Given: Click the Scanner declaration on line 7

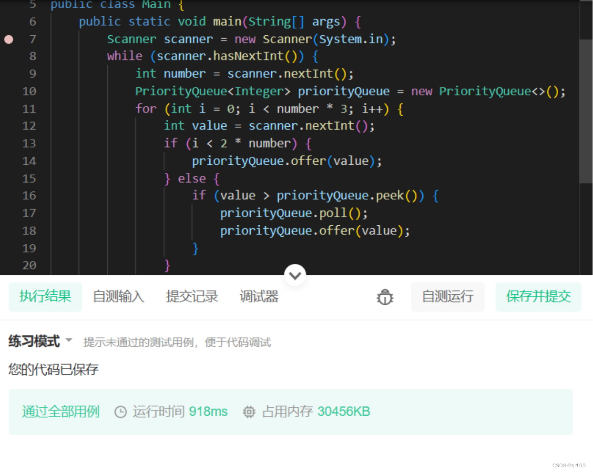Looking at the screenshot, I should pos(251,39).
